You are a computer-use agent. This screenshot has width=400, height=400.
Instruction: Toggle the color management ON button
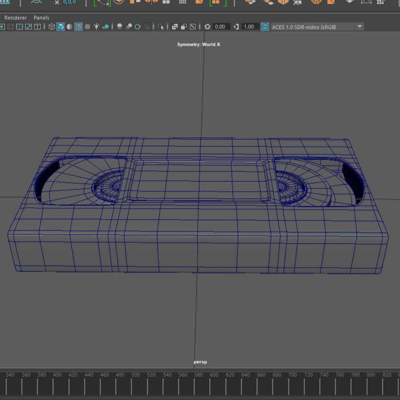pos(265,27)
